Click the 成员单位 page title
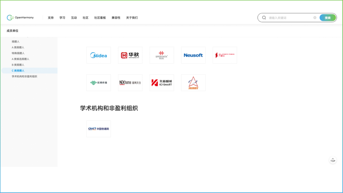This screenshot has height=193, width=343. [12, 31]
